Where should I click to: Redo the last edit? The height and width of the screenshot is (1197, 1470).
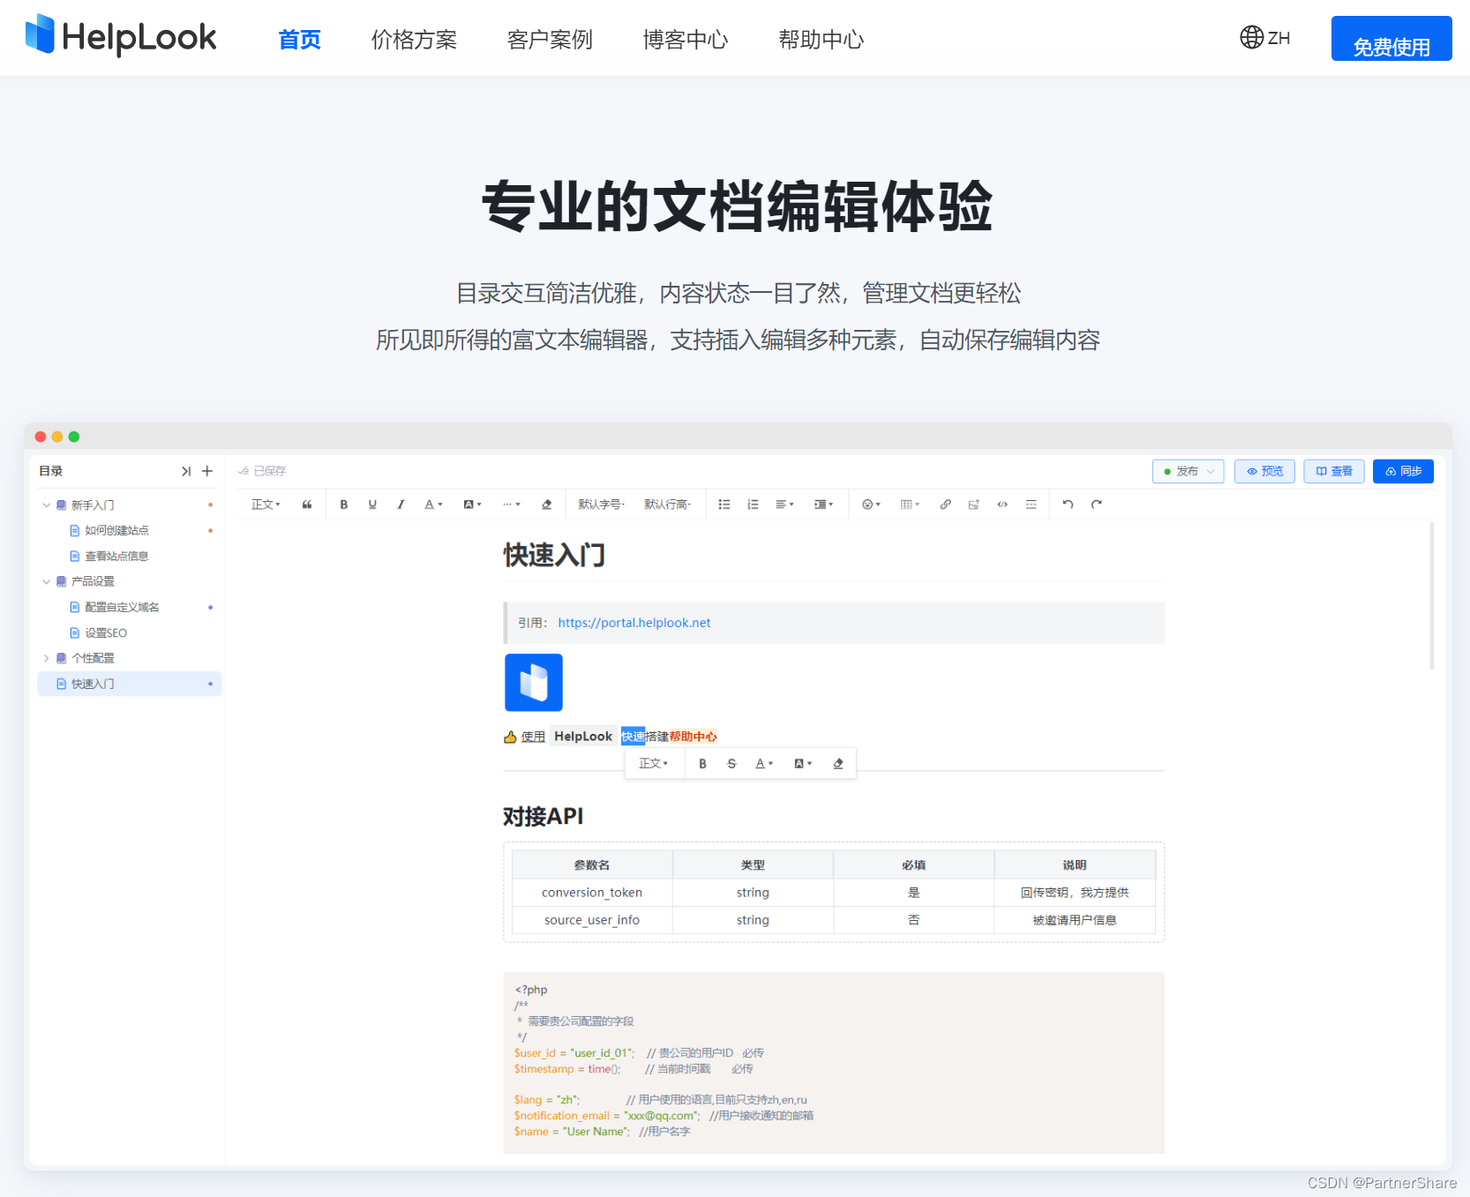(1097, 505)
